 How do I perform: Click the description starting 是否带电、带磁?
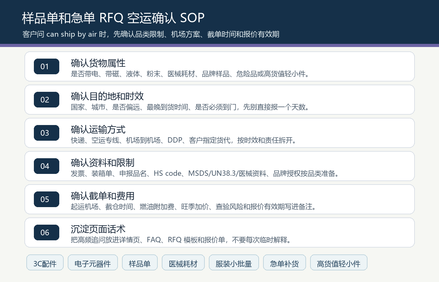[191, 74]
